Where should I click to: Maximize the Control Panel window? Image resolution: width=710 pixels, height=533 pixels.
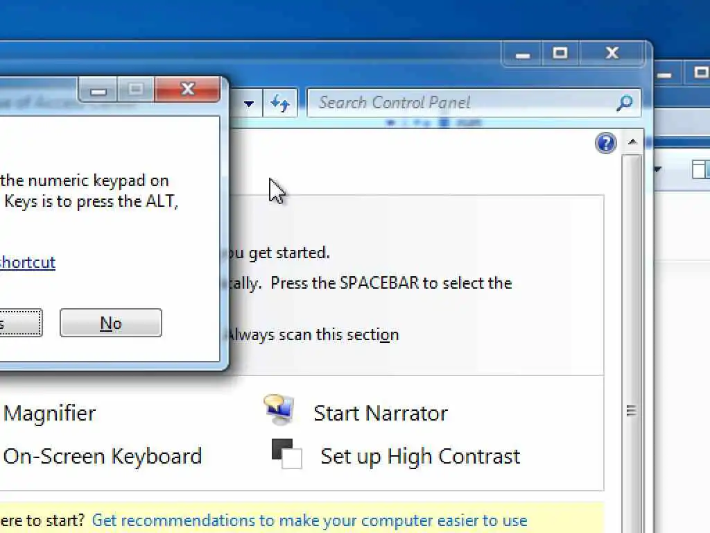560,53
